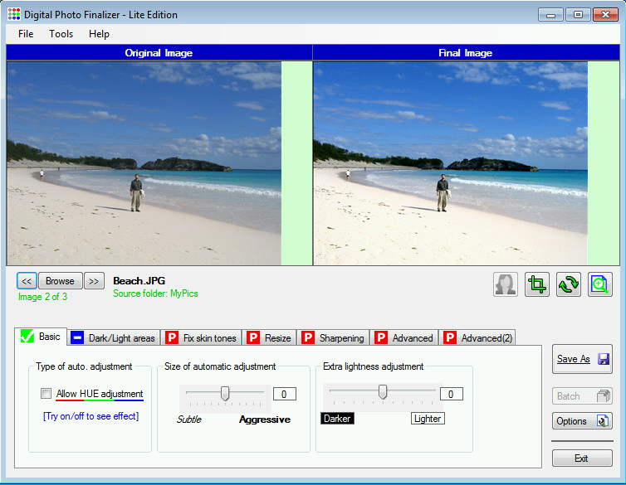Image resolution: width=626 pixels, height=485 pixels.
Task: Click the red P icon on Fix skin tones
Action: click(172, 338)
